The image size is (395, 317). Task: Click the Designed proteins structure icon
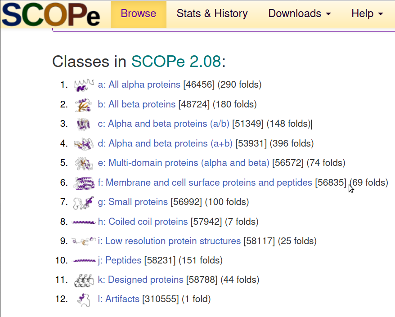point(84,280)
